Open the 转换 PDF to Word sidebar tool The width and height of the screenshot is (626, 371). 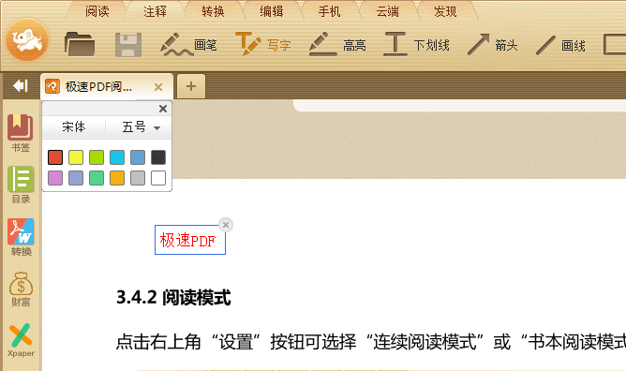(21, 237)
